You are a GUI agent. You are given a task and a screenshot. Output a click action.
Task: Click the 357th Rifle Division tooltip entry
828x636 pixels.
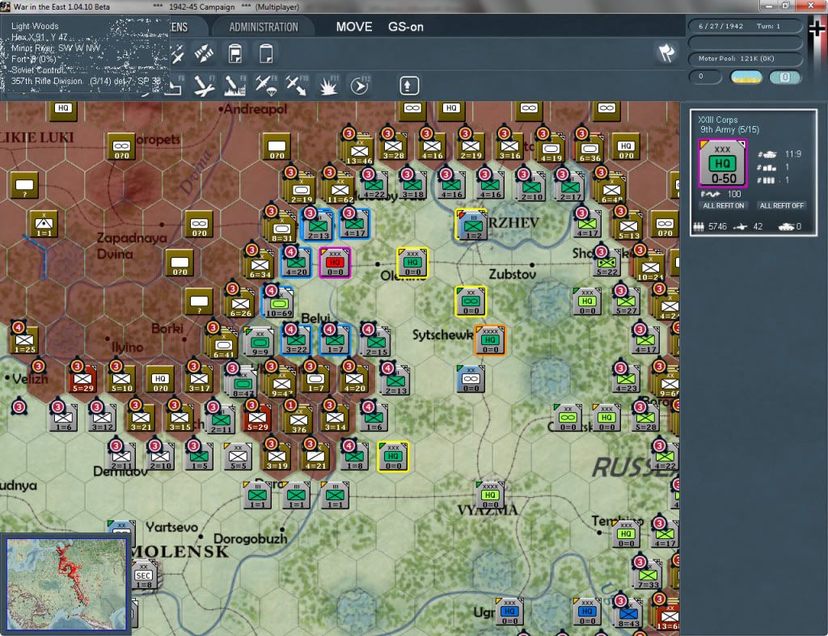[86, 82]
